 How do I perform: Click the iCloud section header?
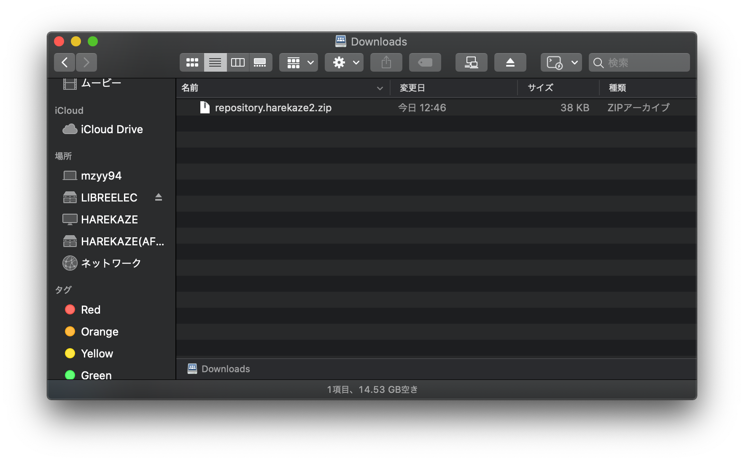pyautogui.click(x=69, y=110)
